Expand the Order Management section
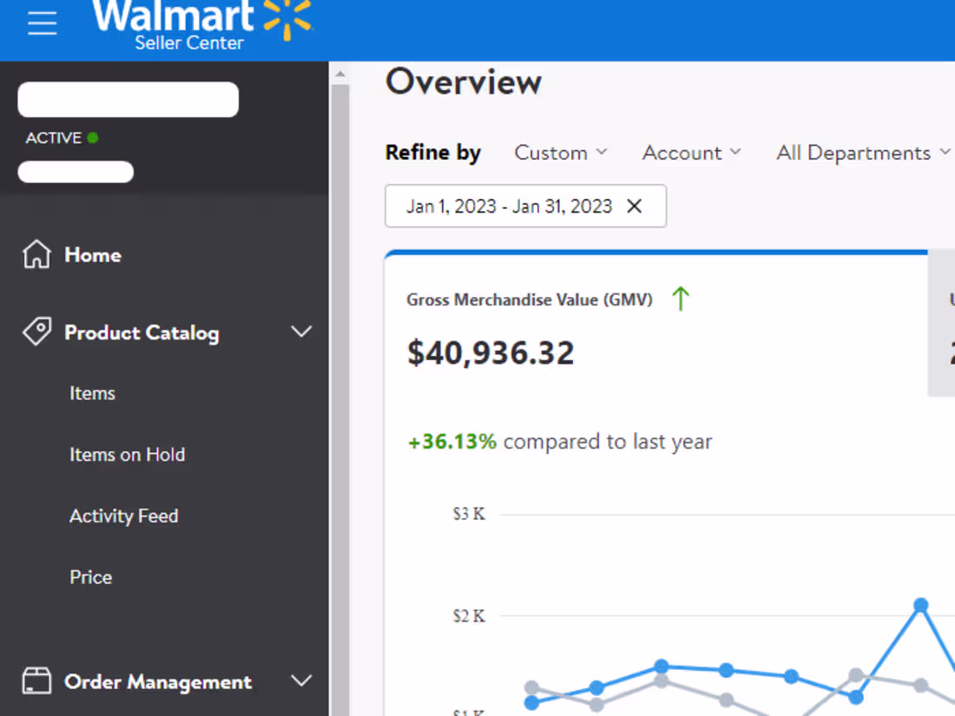The width and height of the screenshot is (955, 716). pyautogui.click(x=301, y=681)
